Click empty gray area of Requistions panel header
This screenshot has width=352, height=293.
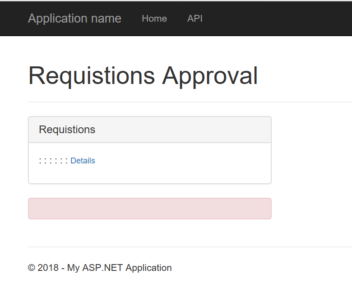click(x=182, y=130)
